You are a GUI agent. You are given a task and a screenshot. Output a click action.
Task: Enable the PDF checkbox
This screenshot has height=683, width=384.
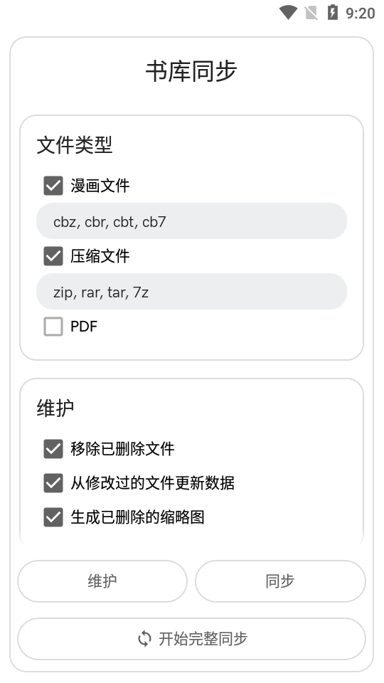point(53,327)
